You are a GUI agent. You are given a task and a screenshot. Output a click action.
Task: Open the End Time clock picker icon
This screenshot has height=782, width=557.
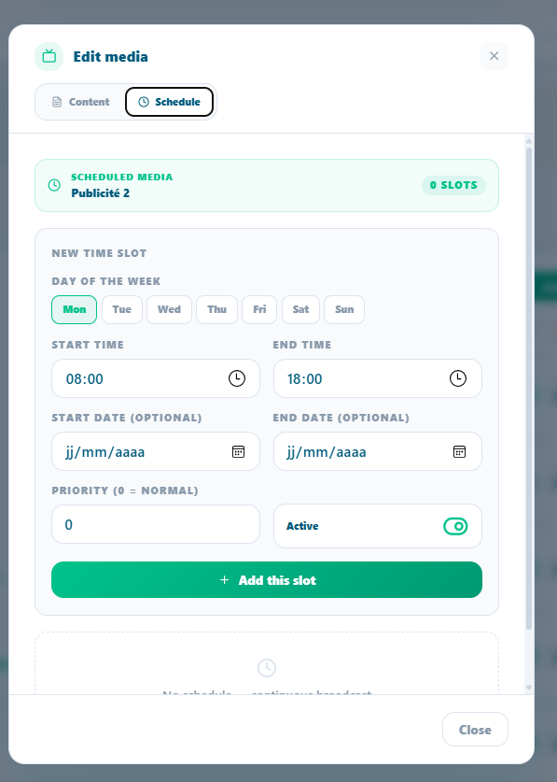458,378
